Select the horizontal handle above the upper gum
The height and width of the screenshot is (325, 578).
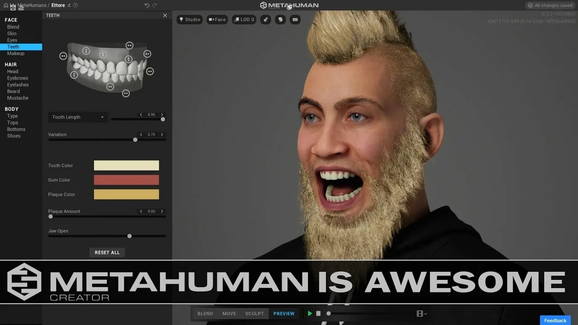(130, 45)
